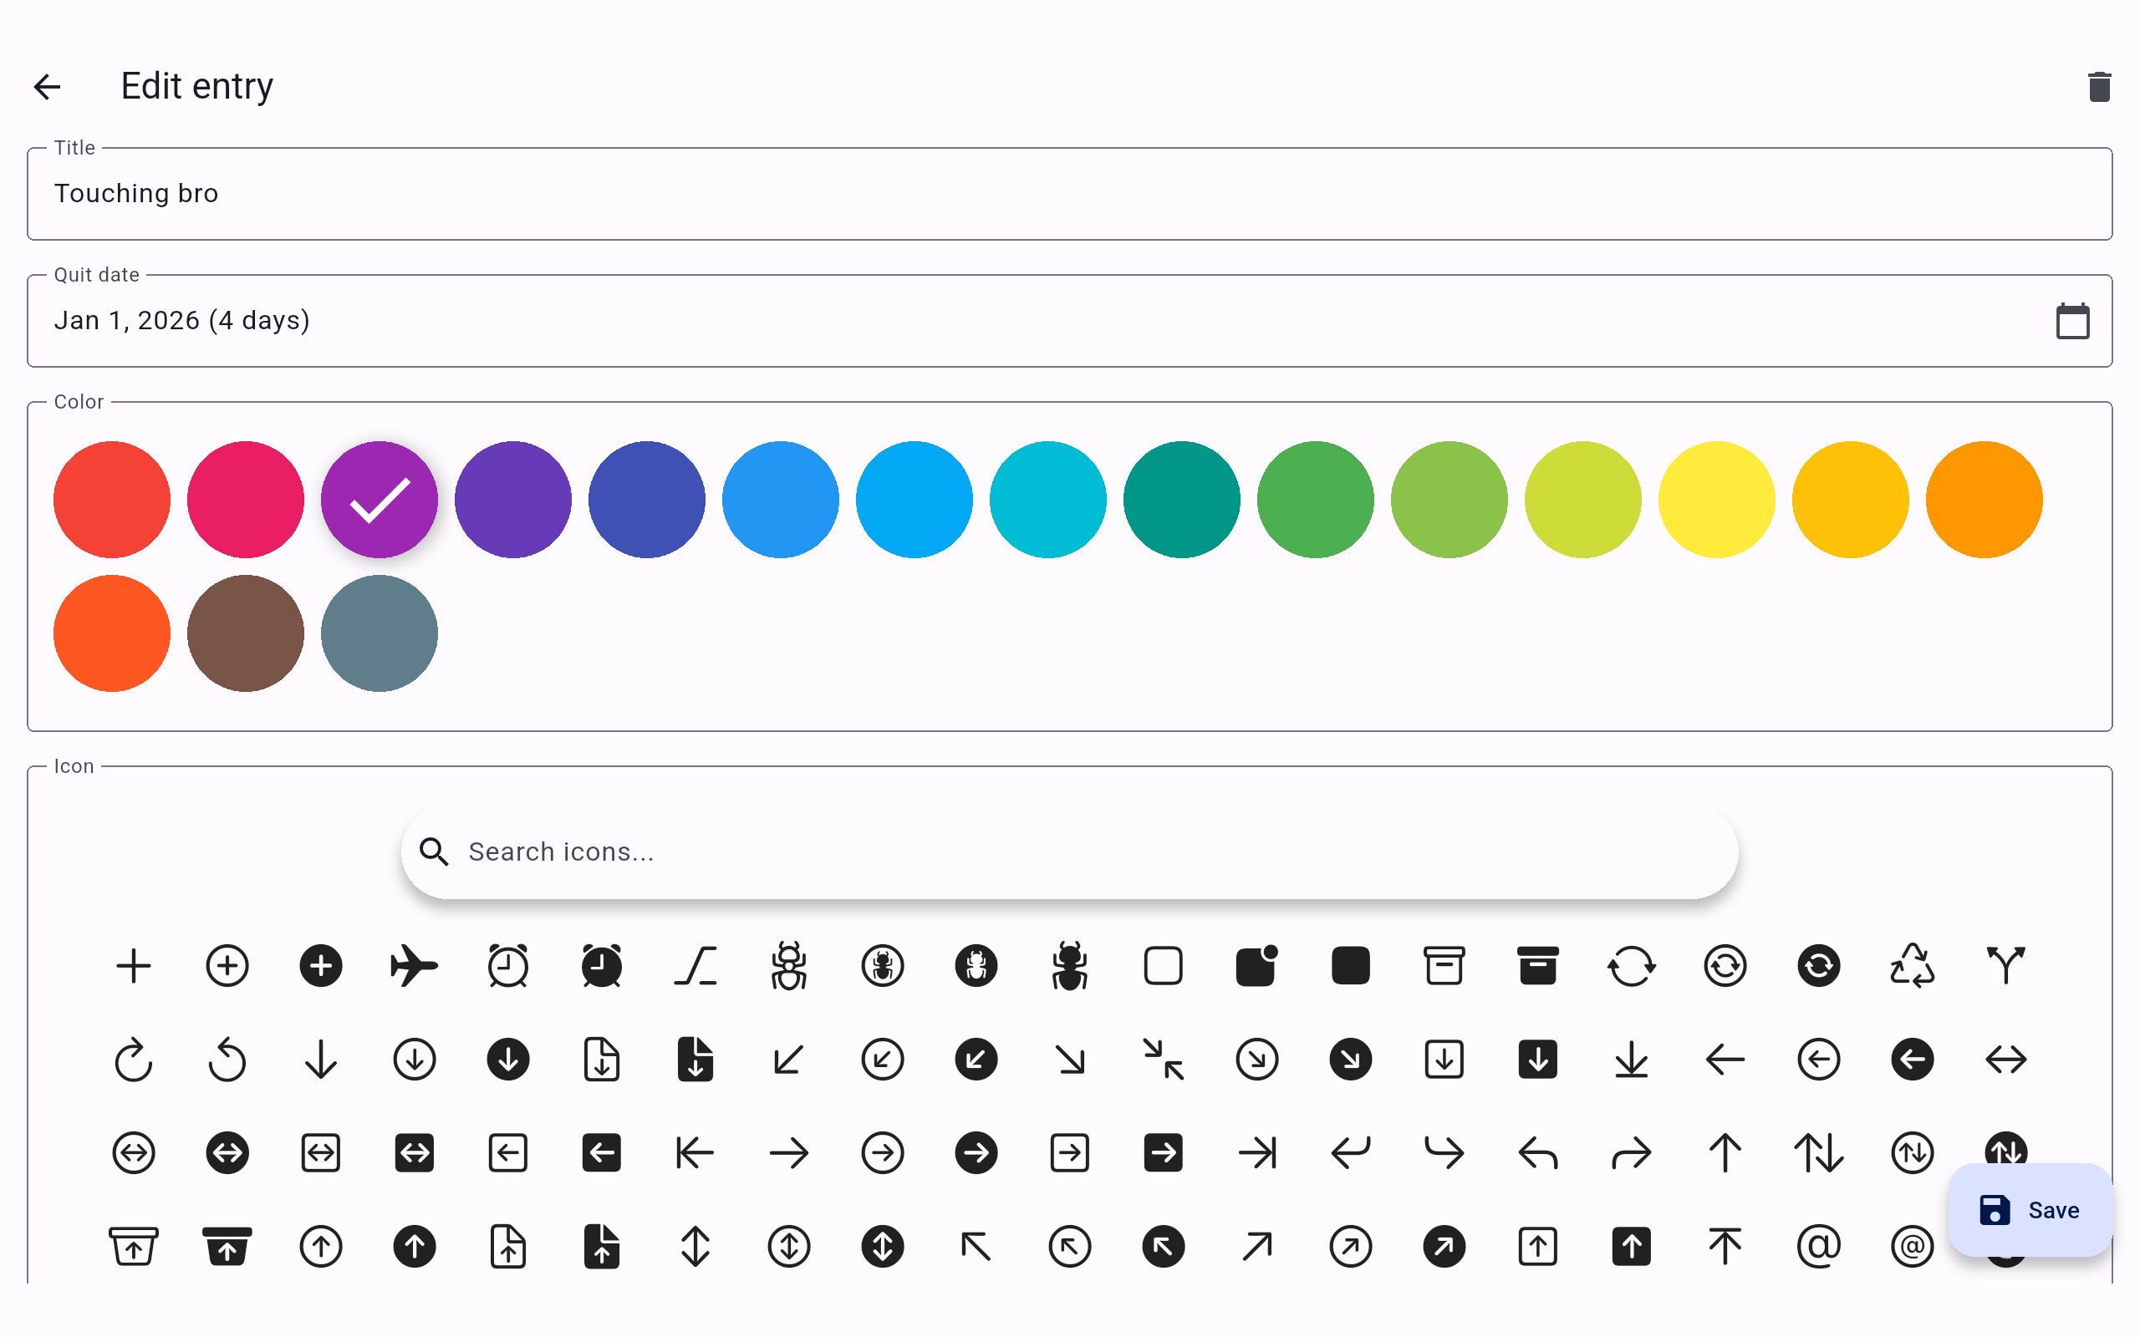Viewport: 2140px width, 1337px height.
Task: Select the red color swatch
Action: coord(112,500)
